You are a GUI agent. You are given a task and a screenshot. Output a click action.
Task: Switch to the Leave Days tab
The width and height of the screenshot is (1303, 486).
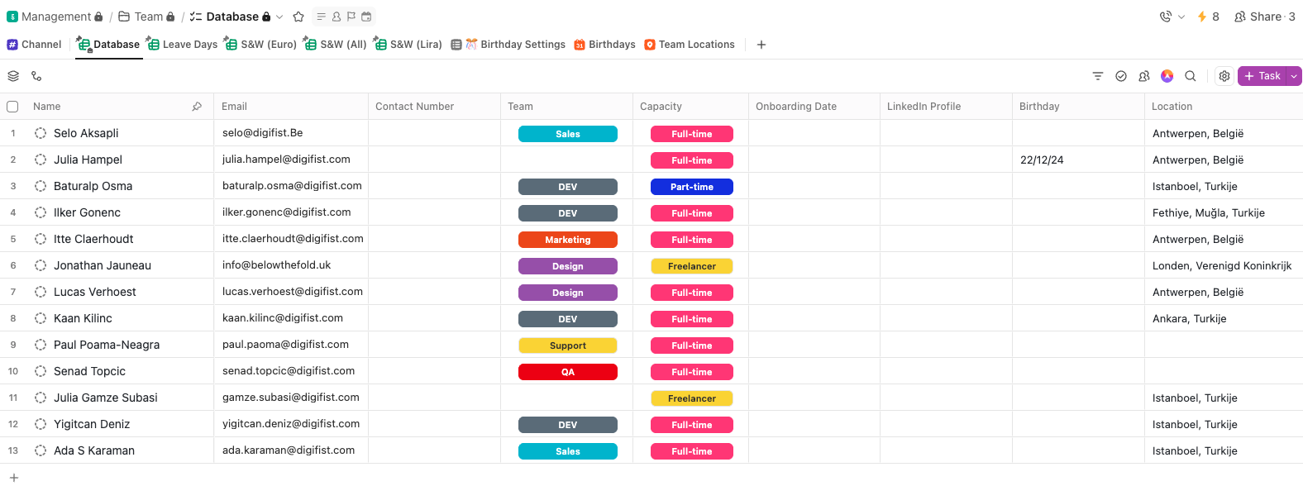click(x=182, y=45)
